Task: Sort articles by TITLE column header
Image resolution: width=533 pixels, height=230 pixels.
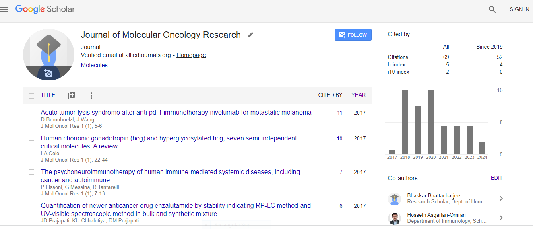Action: [48, 95]
